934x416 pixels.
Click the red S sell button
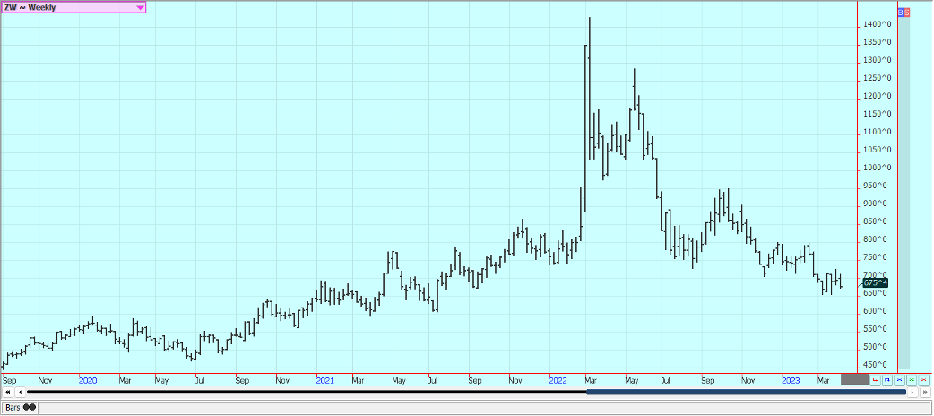pyautogui.click(x=907, y=12)
